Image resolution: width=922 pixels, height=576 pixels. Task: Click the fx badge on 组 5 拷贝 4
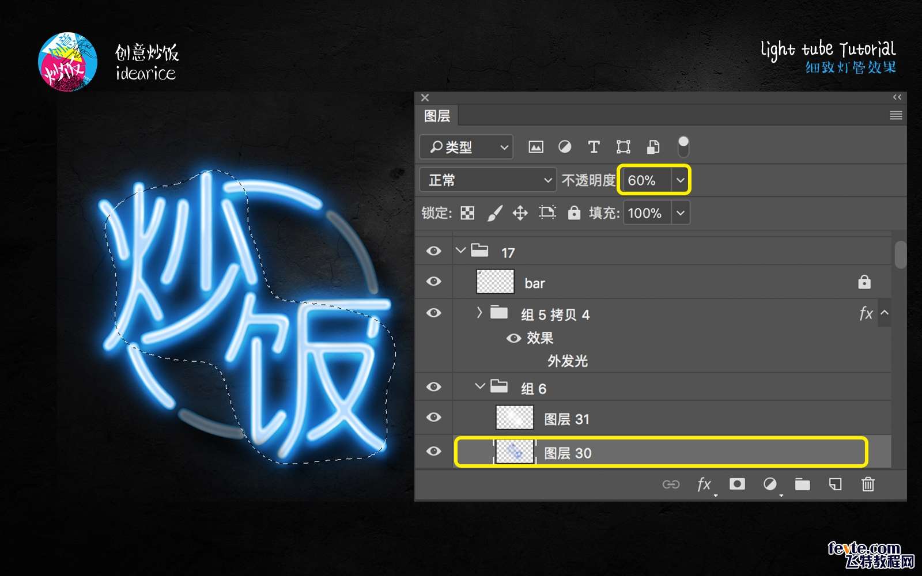pyautogui.click(x=866, y=313)
